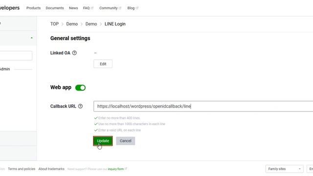The height and width of the screenshot is (176, 313).
Task: Open the Products menu
Action: pyautogui.click(x=33, y=8)
